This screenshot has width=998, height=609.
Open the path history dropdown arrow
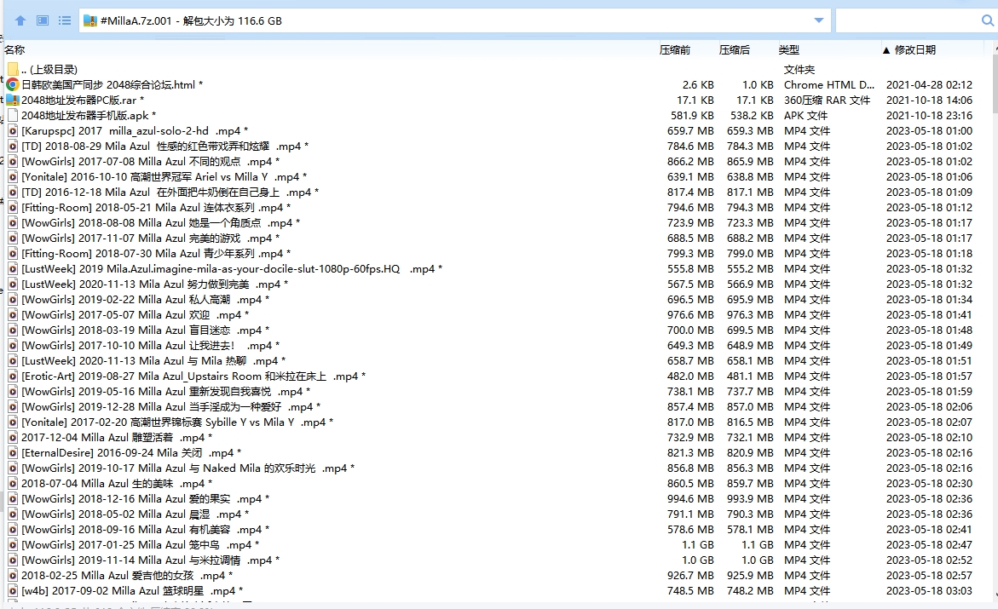coord(819,20)
